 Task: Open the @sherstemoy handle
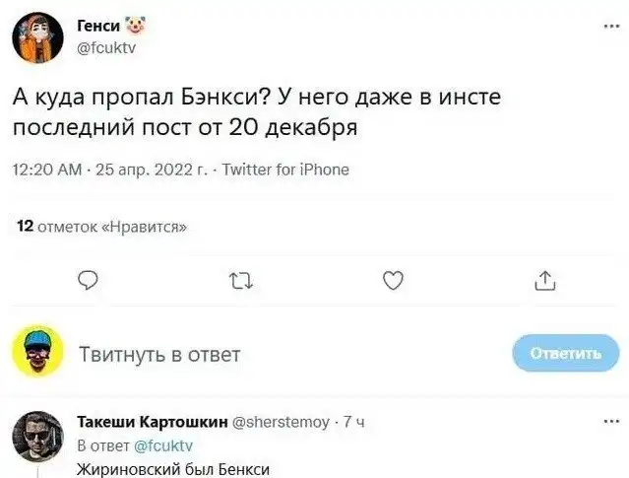[284, 422]
